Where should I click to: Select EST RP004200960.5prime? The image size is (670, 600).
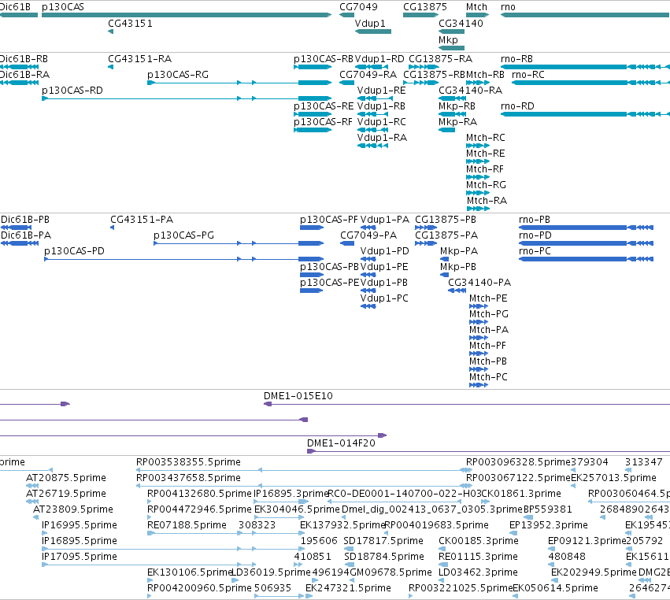click(x=199, y=588)
